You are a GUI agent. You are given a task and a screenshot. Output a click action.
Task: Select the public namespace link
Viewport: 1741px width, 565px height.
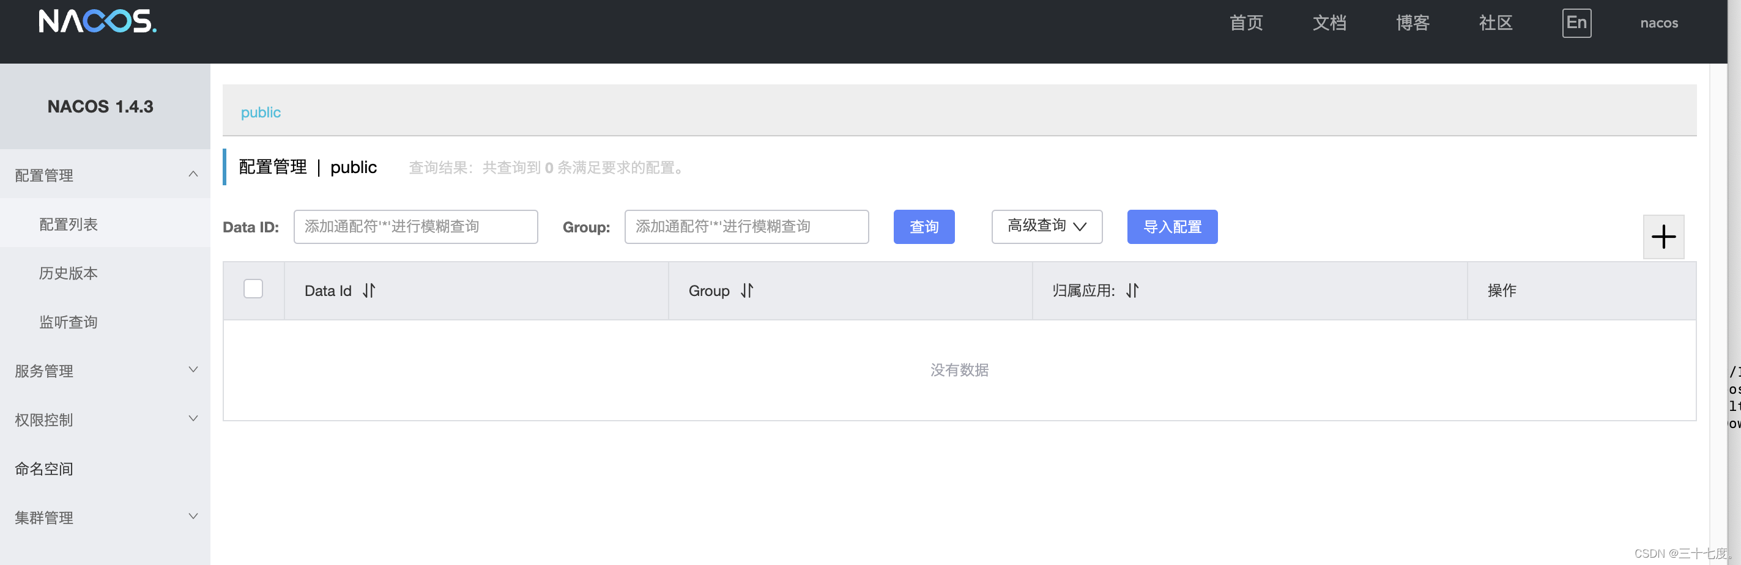coord(261,112)
